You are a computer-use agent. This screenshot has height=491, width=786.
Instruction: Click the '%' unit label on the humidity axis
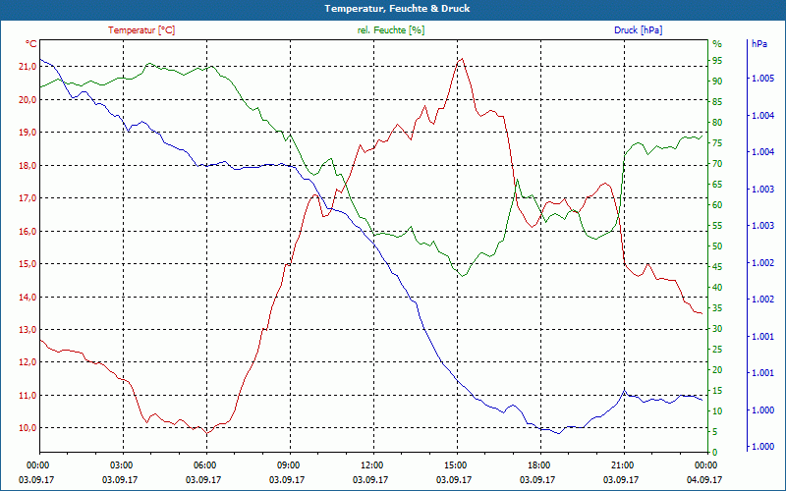tap(717, 44)
